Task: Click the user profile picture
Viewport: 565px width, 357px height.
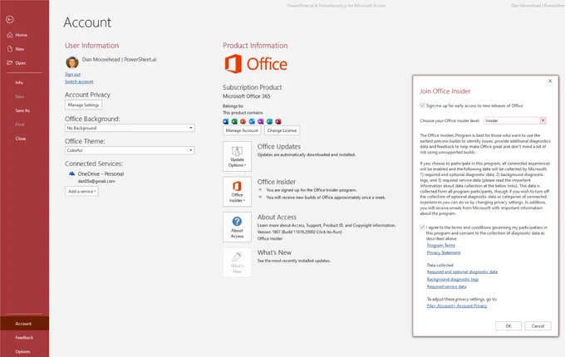Action: tap(72, 62)
